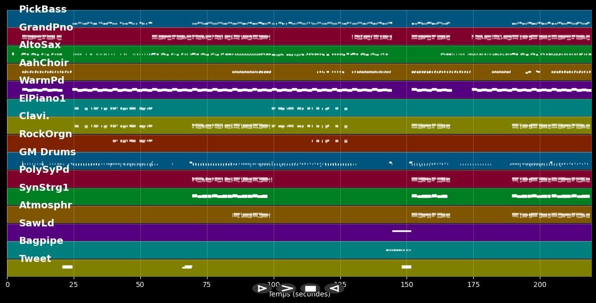This screenshot has width=596, height=303.
Task: Click the "Temps (secondes)" axis title
Action: pos(300,294)
